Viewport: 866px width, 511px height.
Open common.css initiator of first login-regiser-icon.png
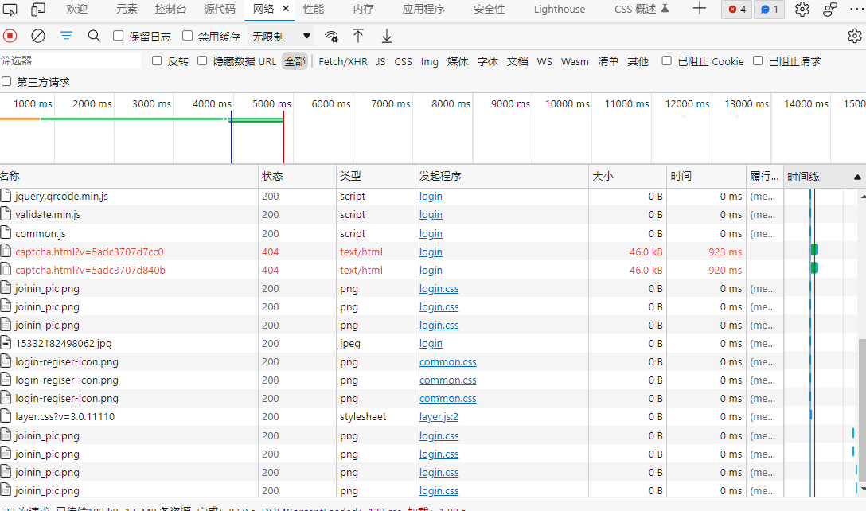[447, 362]
